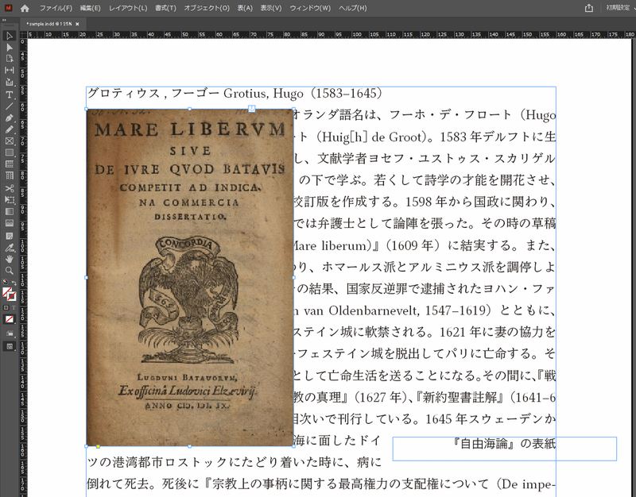The height and width of the screenshot is (497, 636).
Task: Select the Gradient Feather tool
Action: click(9, 223)
